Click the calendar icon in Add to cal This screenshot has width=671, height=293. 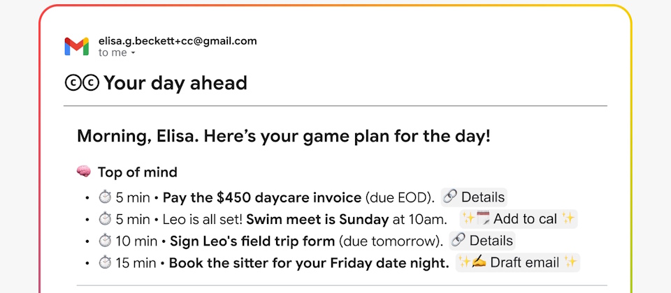click(x=484, y=218)
